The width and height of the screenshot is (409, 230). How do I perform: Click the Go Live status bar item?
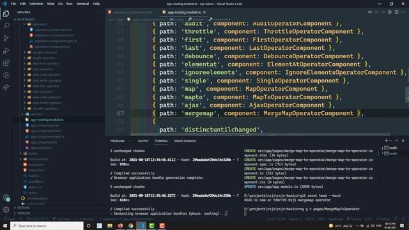(x=354, y=218)
